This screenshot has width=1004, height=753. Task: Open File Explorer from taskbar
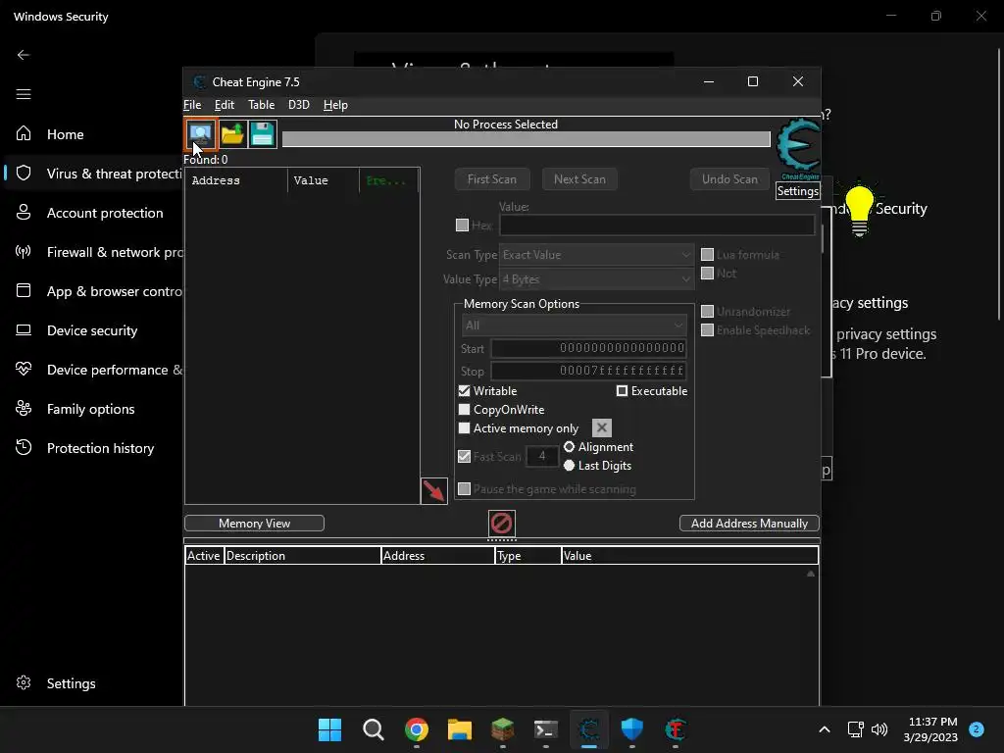[460, 729]
